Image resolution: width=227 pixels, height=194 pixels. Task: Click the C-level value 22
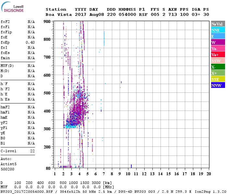(x=32, y=151)
